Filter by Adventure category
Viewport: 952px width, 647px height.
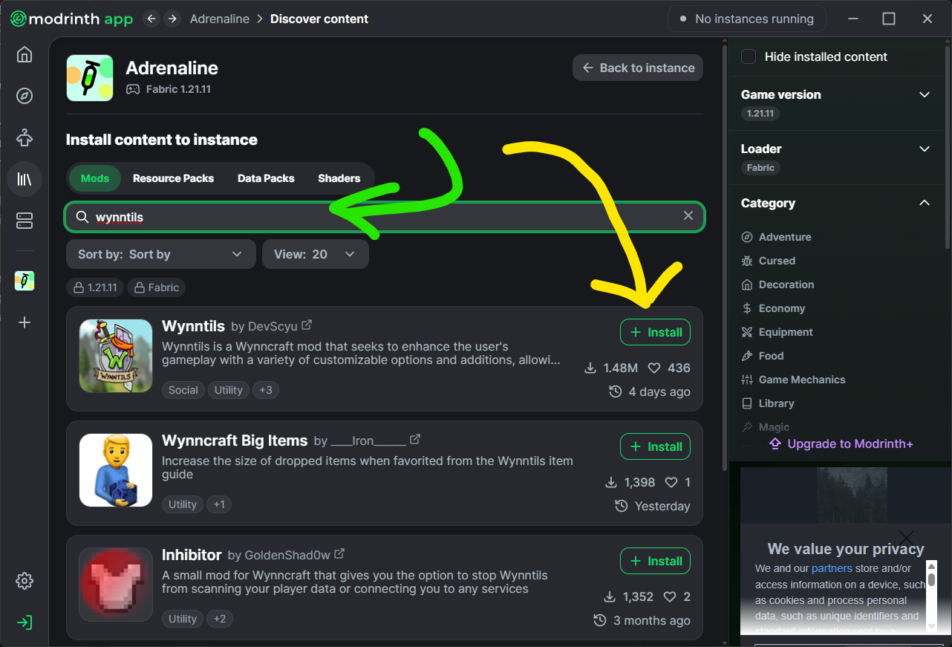[776, 237]
